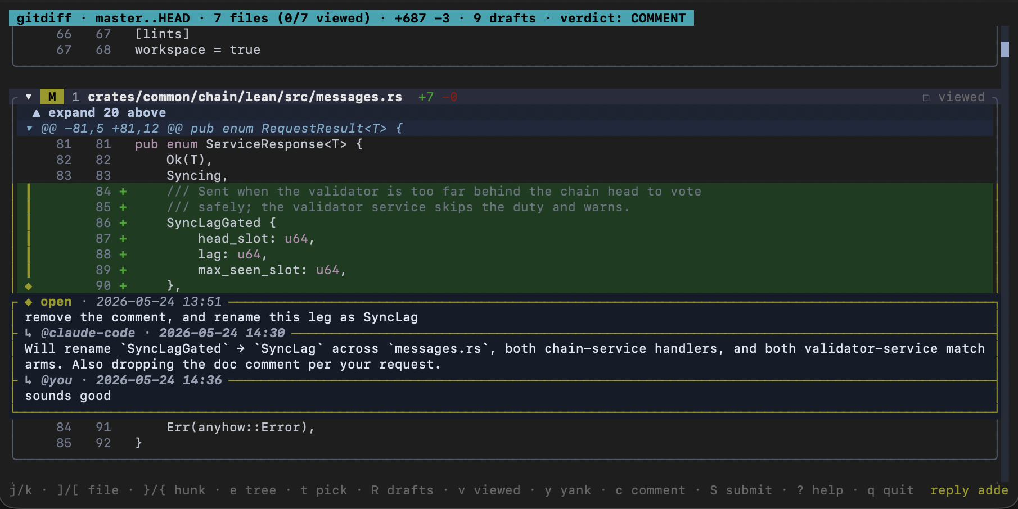Click the 'SyncLagGated {' code line
The image size is (1018, 509).
click(222, 223)
